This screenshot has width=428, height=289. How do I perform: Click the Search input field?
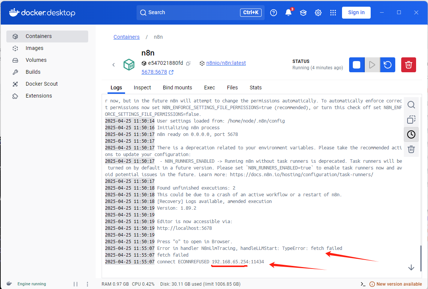(x=200, y=13)
